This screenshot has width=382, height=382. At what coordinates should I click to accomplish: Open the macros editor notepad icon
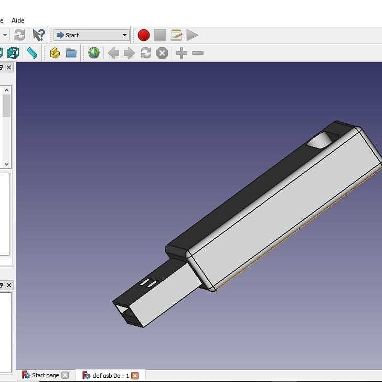click(176, 35)
